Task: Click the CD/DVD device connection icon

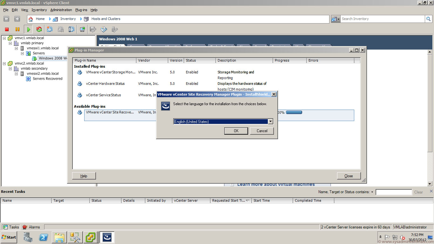Action: pyautogui.click(x=104, y=29)
